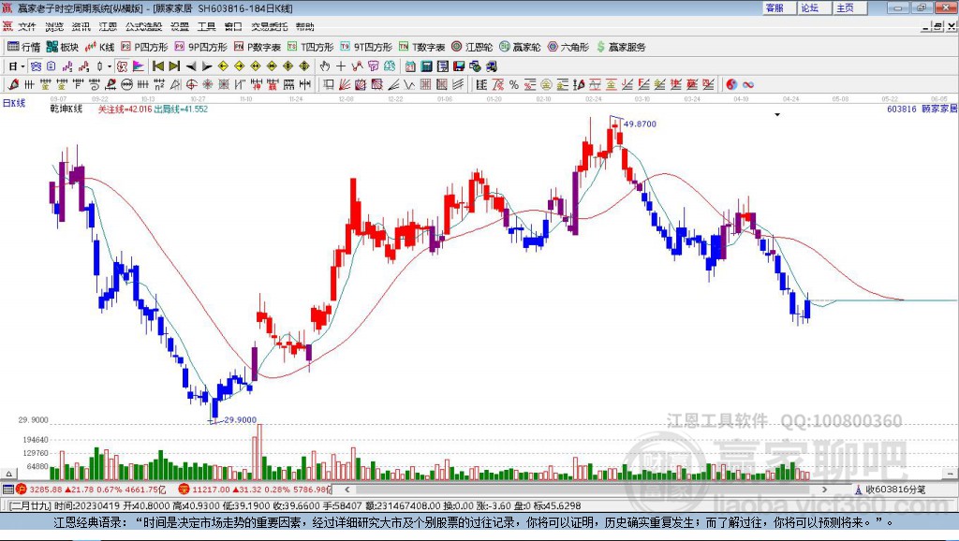
Task: Switch to K线 candlestick chart
Action: (99, 47)
